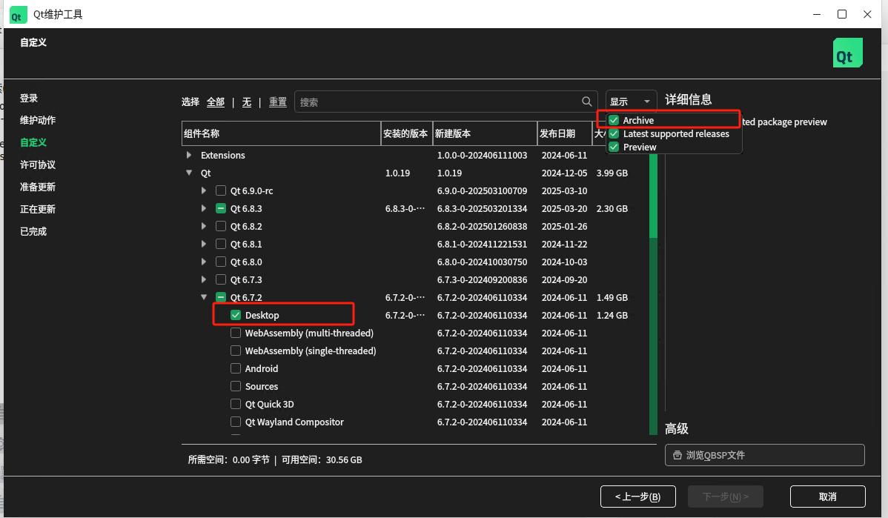The image size is (888, 518).
Task: Expand the Qt 6.8.1 node
Action: (x=204, y=244)
